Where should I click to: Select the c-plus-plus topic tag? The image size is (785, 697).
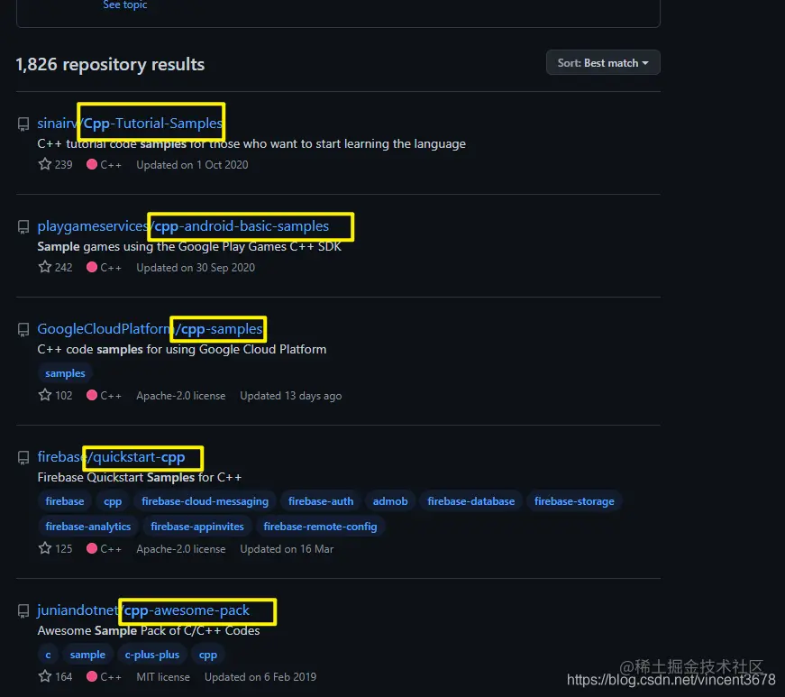pyautogui.click(x=151, y=655)
